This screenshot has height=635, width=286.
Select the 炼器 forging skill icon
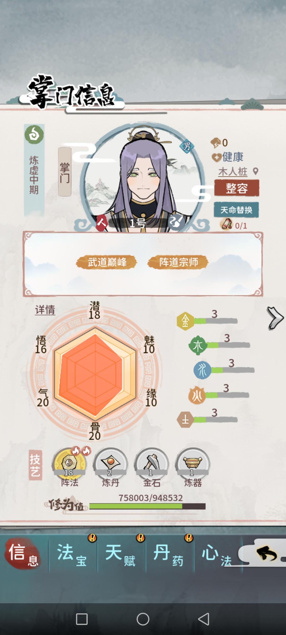click(x=193, y=464)
